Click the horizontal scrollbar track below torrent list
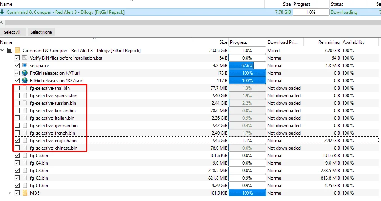Screen dimensions: 381x201 coord(193,22)
